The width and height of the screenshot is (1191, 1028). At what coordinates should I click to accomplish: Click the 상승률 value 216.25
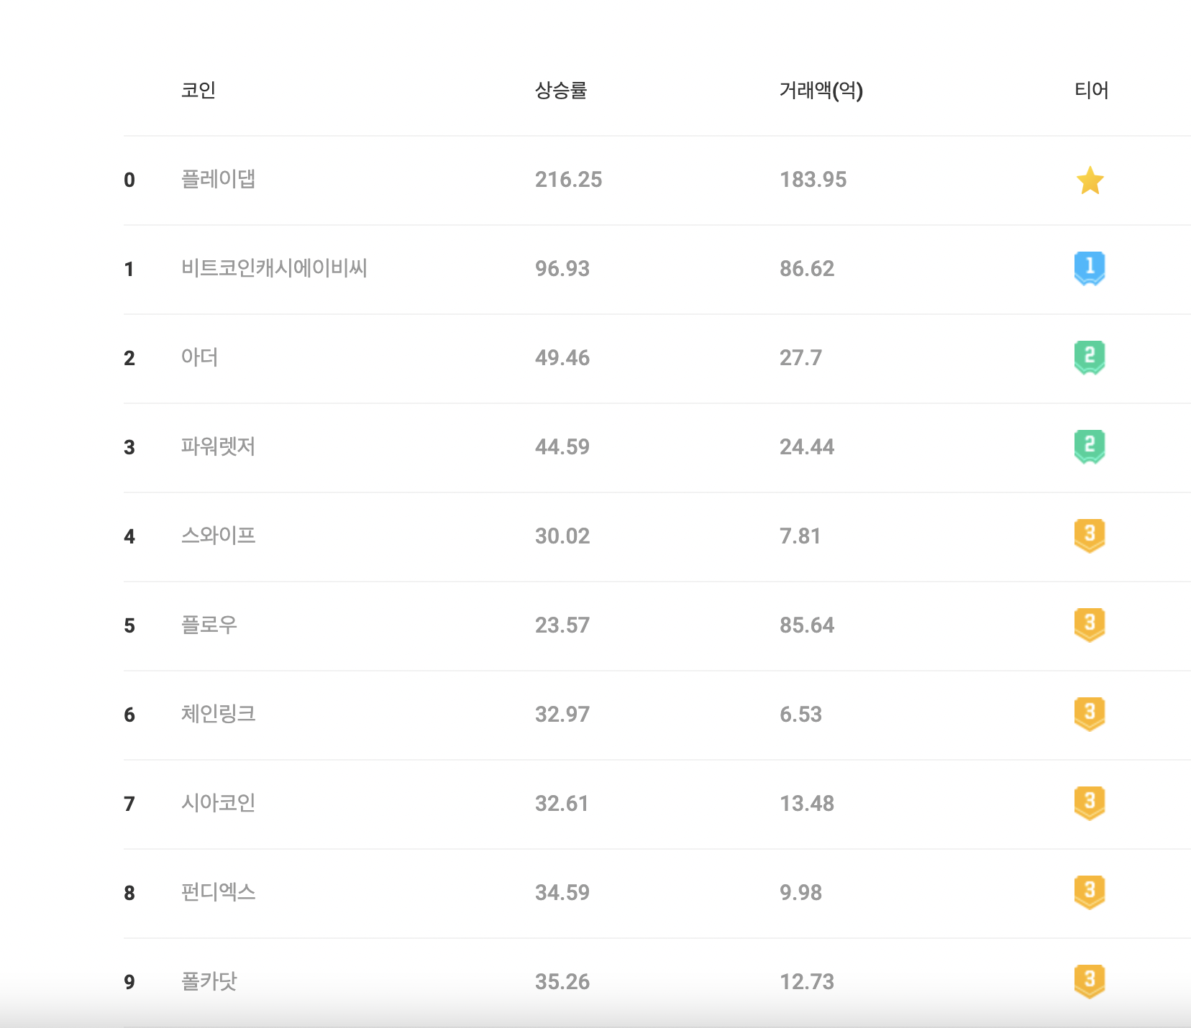569,180
